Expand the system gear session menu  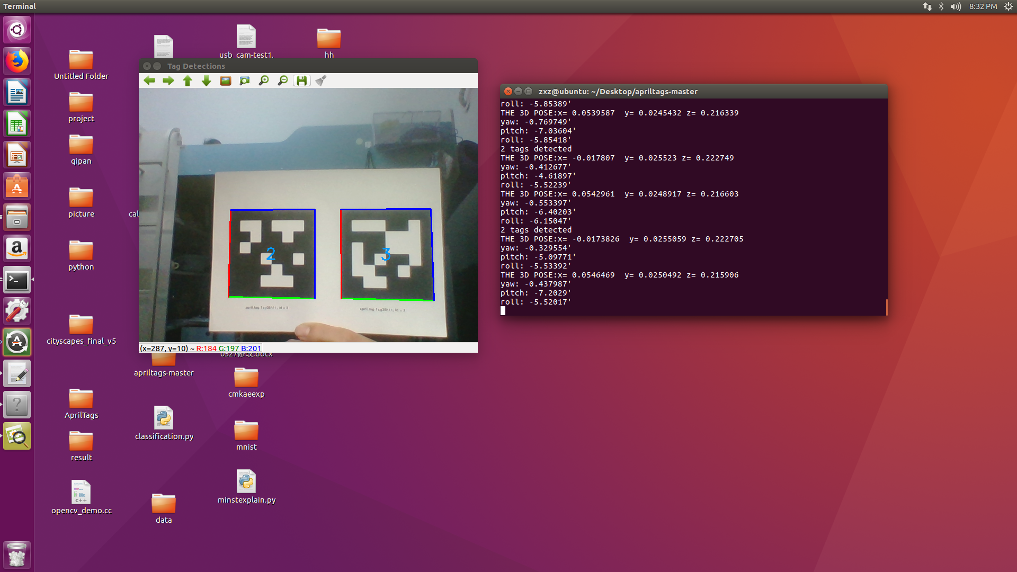tap(1008, 6)
